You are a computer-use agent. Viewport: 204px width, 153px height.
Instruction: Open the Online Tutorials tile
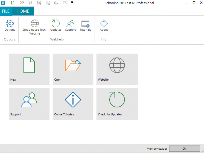click(x=73, y=104)
